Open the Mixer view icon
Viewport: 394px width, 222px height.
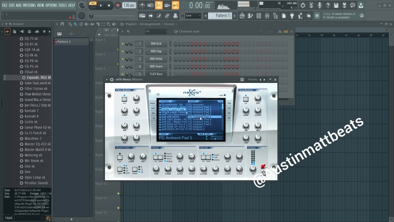click(267, 16)
